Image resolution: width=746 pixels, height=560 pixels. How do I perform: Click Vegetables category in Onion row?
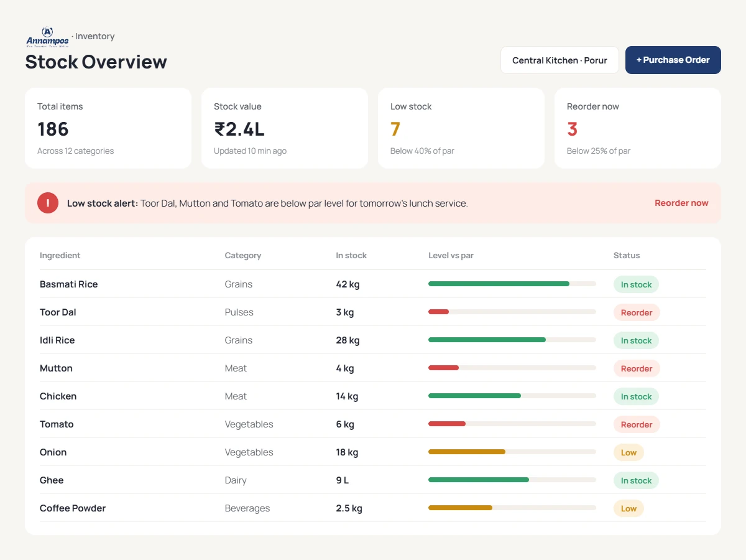coord(249,452)
